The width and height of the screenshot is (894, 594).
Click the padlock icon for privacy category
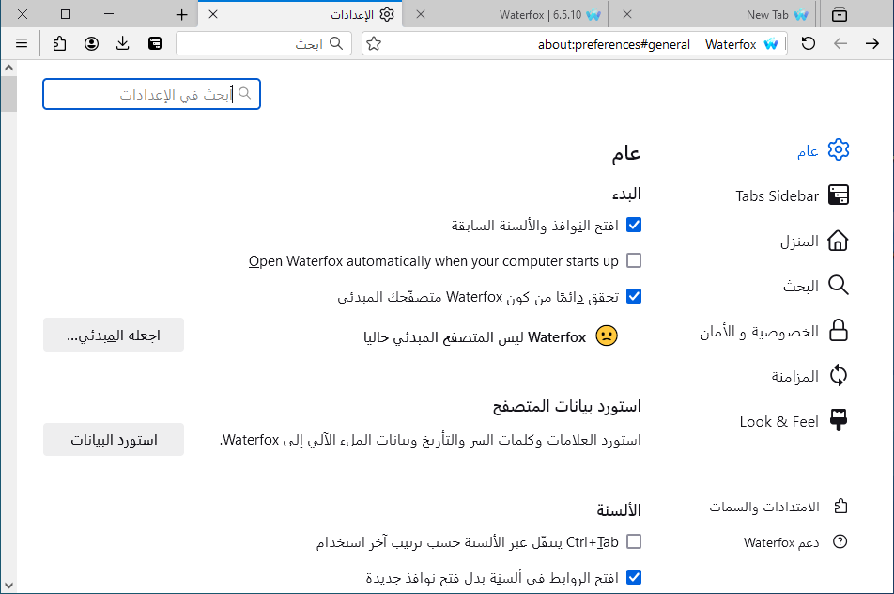pos(838,330)
